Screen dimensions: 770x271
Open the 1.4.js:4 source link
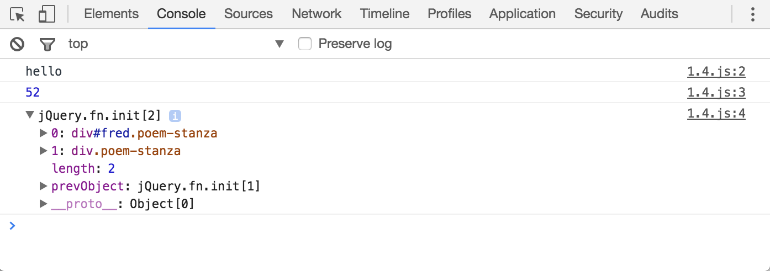(716, 114)
